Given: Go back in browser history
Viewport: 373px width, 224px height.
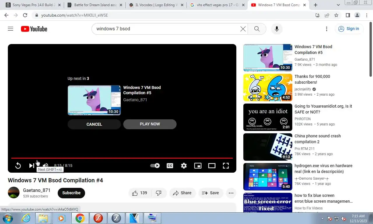Looking at the screenshot, I should click(6, 15).
